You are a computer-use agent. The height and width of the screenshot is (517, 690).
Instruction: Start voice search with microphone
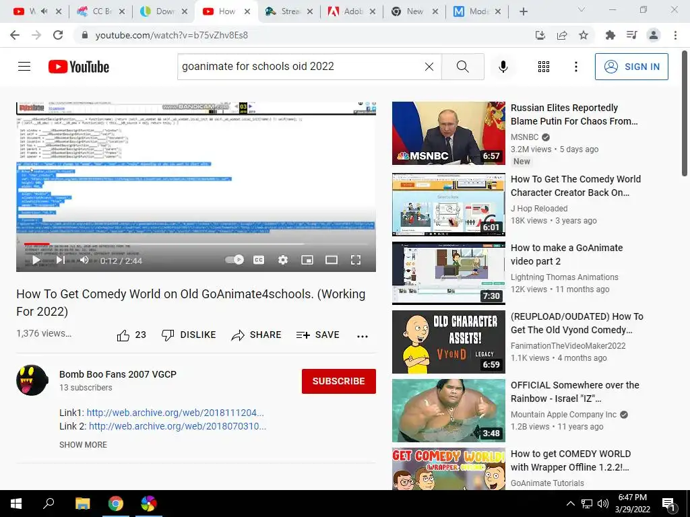click(x=503, y=67)
